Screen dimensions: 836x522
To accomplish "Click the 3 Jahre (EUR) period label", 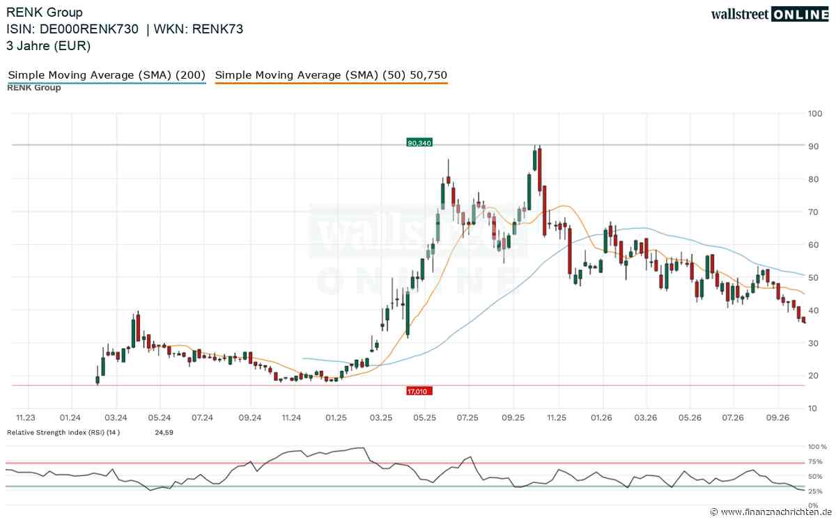I will click(x=49, y=46).
